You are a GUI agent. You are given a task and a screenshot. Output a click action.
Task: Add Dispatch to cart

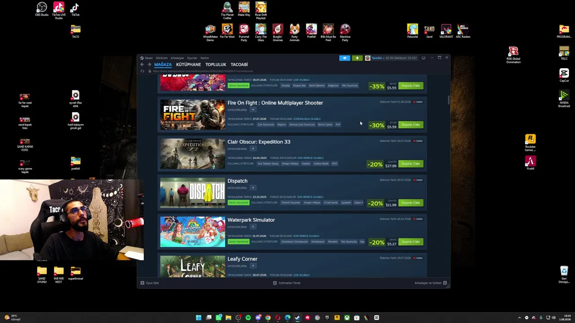411,203
